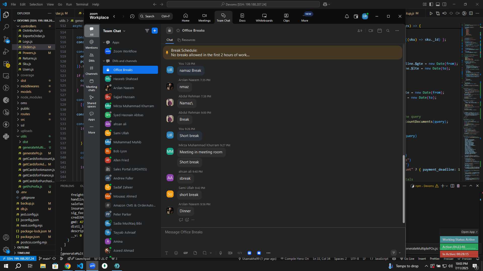The width and height of the screenshot is (483, 271).
Task: Switch to Resources tab
Action: click(x=186, y=40)
